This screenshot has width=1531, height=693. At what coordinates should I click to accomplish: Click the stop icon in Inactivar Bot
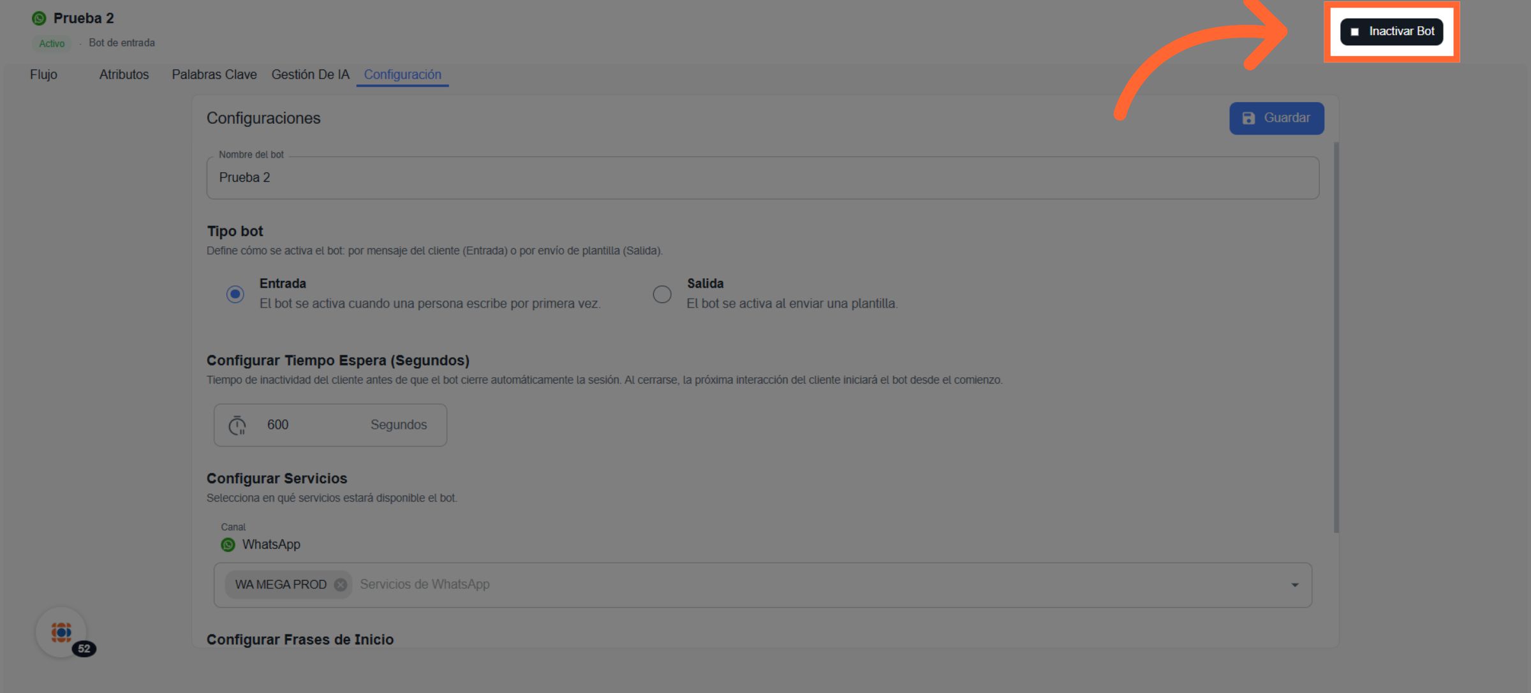pyautogui.click(x=1354, y=32)
